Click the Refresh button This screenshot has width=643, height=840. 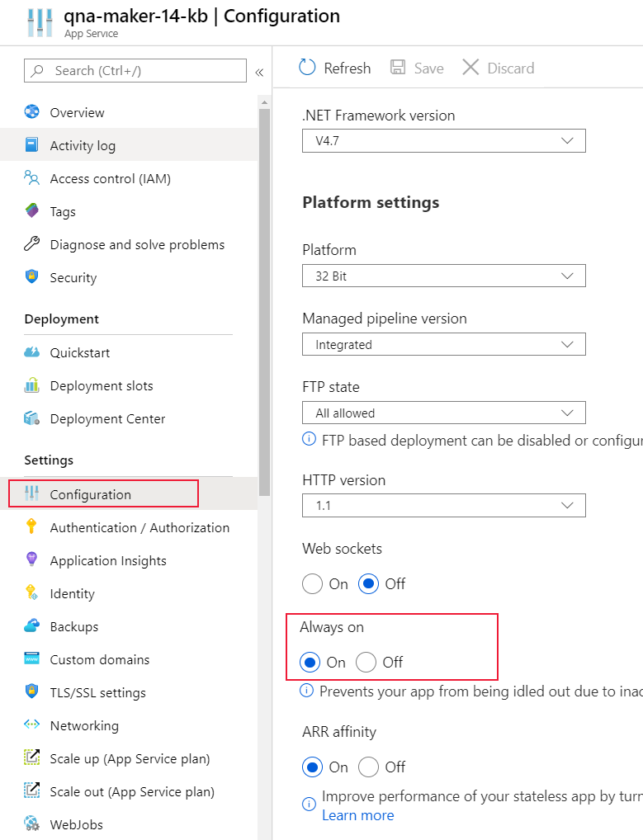click(333, 68)
